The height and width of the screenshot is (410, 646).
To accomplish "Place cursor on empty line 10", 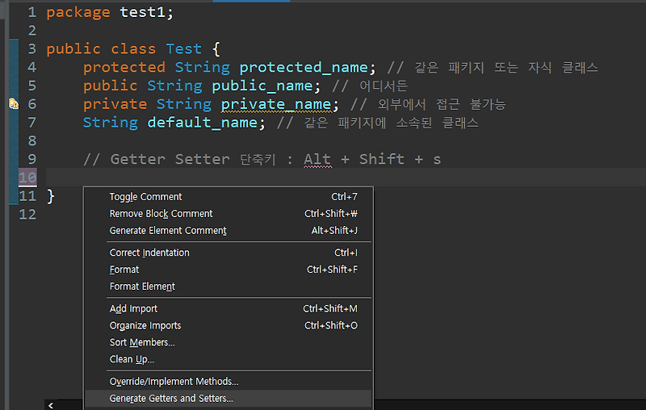I will [346, 177].
